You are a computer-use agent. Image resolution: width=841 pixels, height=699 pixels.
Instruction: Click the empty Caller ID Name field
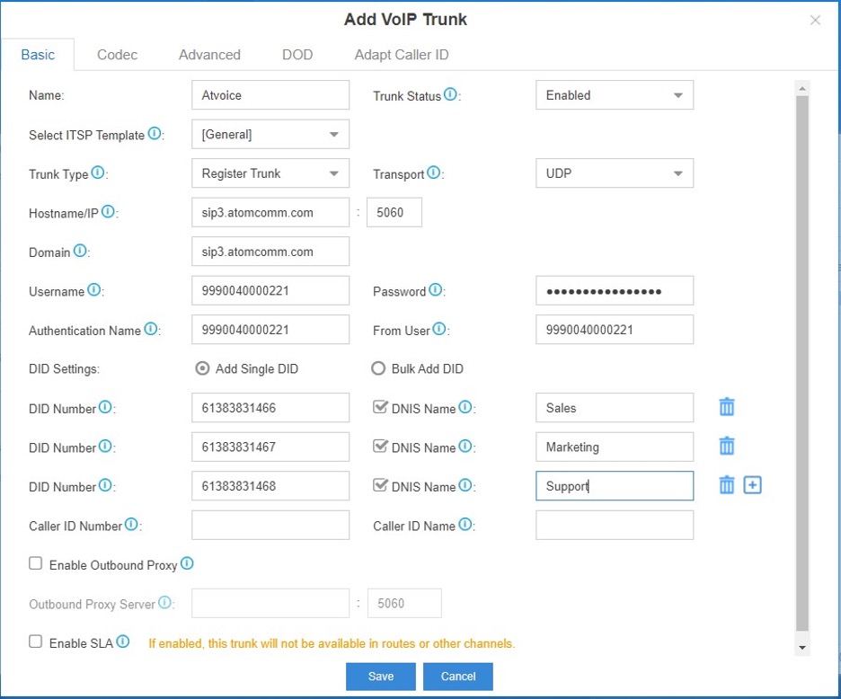[614, 526]
